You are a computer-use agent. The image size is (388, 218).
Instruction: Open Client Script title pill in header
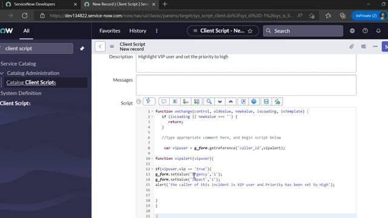[x=222, y=31]
